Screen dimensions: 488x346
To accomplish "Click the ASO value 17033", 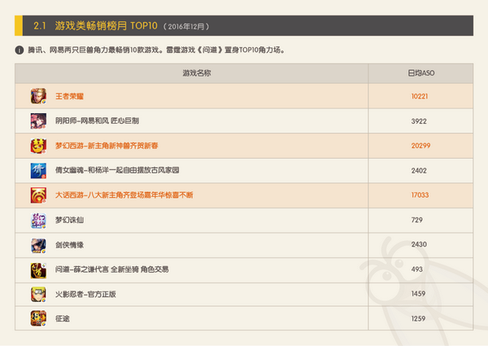I will click(x=420, y=195).
